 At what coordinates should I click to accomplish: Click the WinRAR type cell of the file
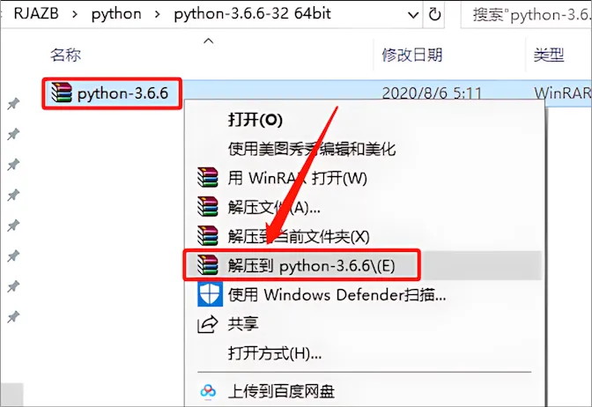pyautogui.click(x=563, y=93)
